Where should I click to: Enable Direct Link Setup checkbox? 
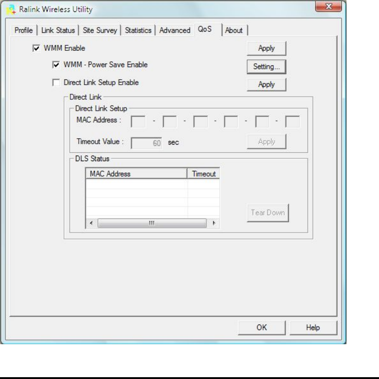click(x=56, y=82)
